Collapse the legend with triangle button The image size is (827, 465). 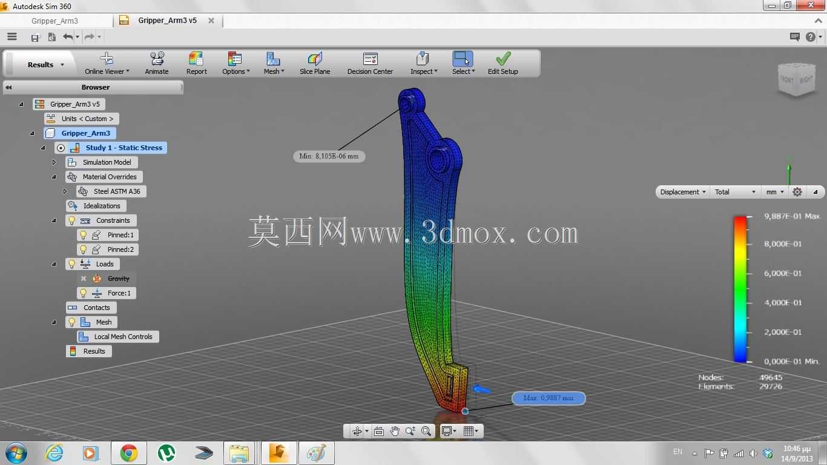point(815,192)
